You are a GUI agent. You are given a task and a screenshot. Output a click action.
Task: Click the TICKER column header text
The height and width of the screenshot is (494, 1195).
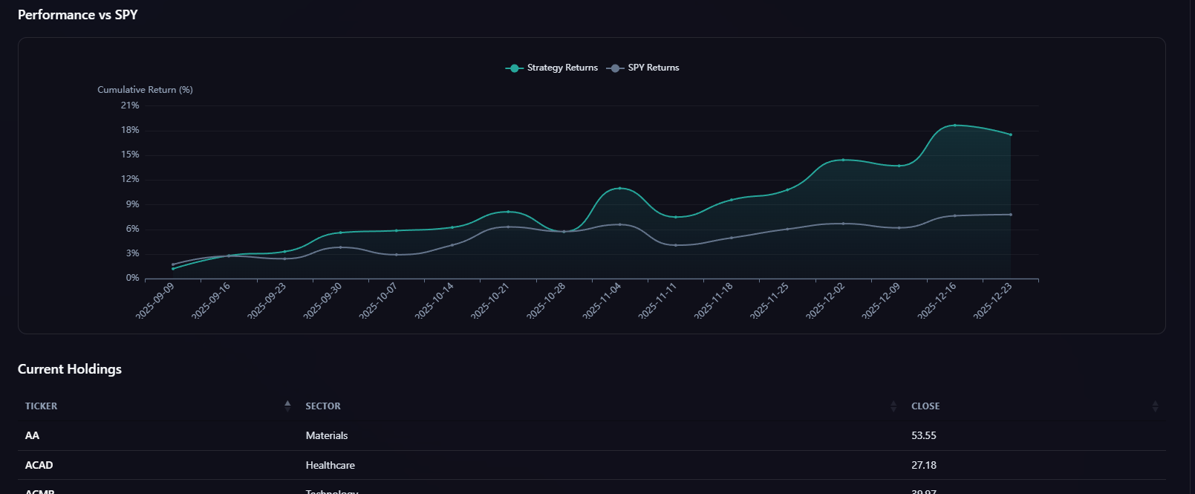(x=41, y=406)
